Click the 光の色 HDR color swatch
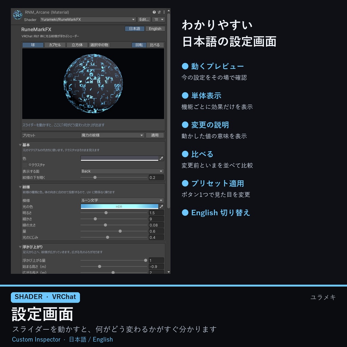347x347 pixels. point(119,206)
